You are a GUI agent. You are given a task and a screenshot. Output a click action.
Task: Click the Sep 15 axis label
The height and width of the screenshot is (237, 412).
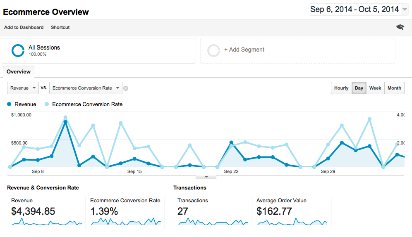point(134,171)
